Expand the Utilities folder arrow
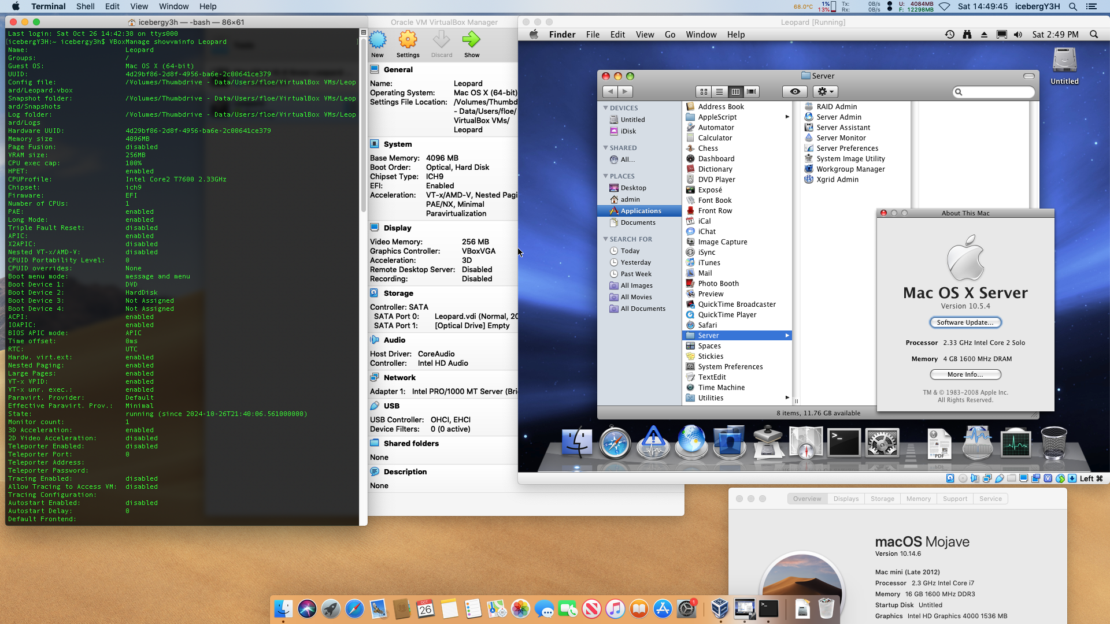Screen dimensions: 1110x624 (x=787, y=398)
